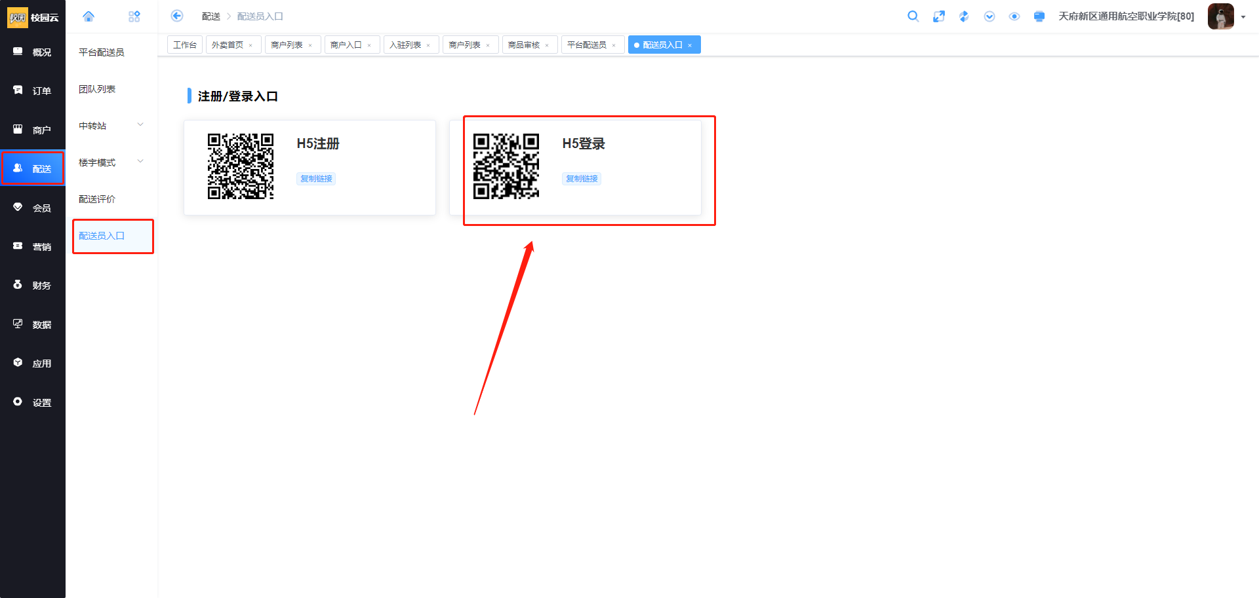The image size is (1259, 598).
Task: Click the blue pinwheel icon in the top bar
Action: (964, 16)
